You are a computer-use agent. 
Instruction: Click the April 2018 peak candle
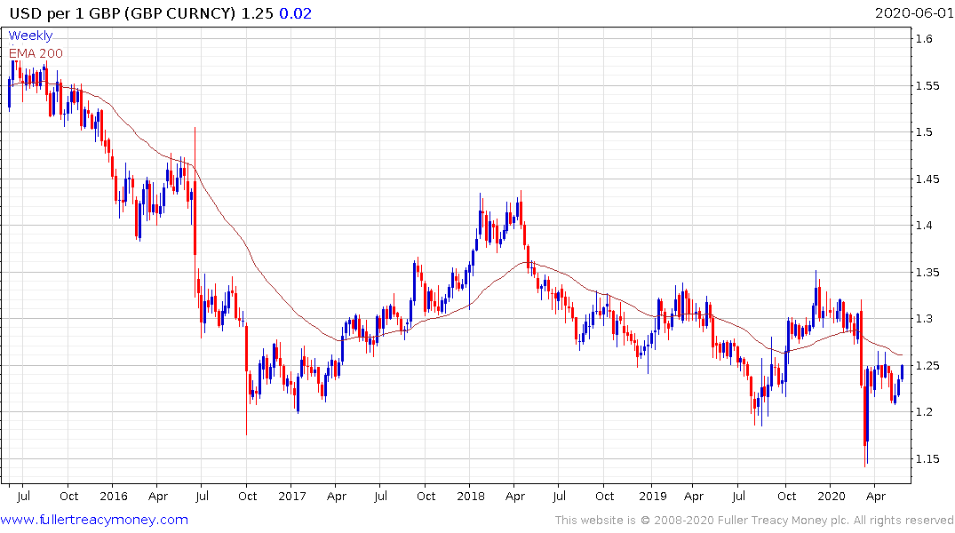521,211
